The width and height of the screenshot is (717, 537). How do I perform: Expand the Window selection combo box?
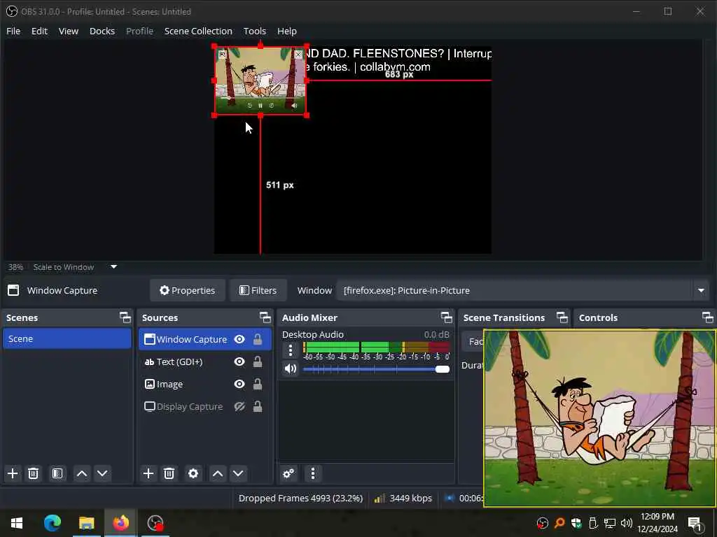701,290
